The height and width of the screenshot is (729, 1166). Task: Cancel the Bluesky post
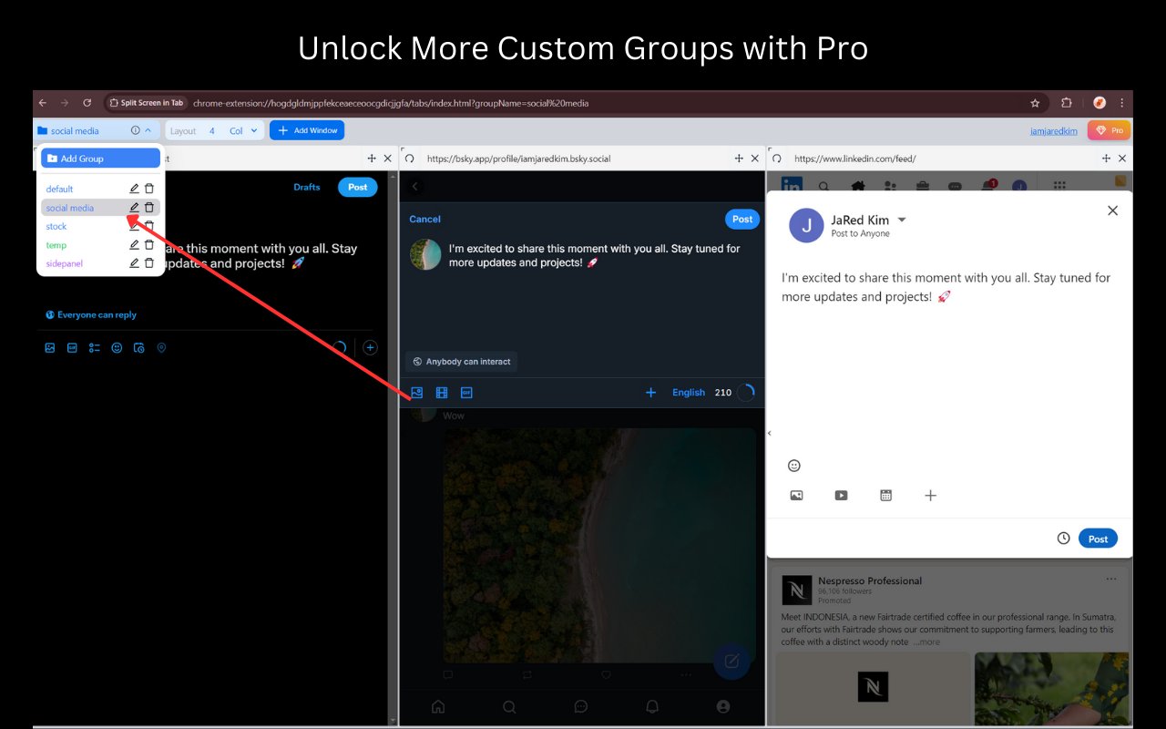pyautogui.click(x=425, y=219)
